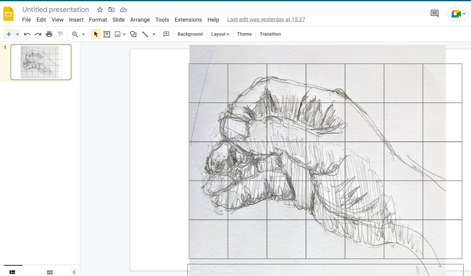Star the Untitled presentation
471x276 pixels.
[100, 10]
